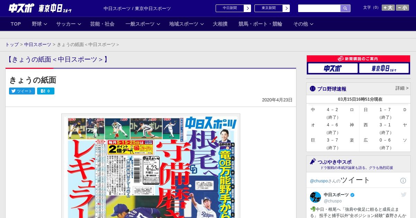The image size is (416, 218).
Task: Open the 大相撲 section
Action: click(220, 24)
